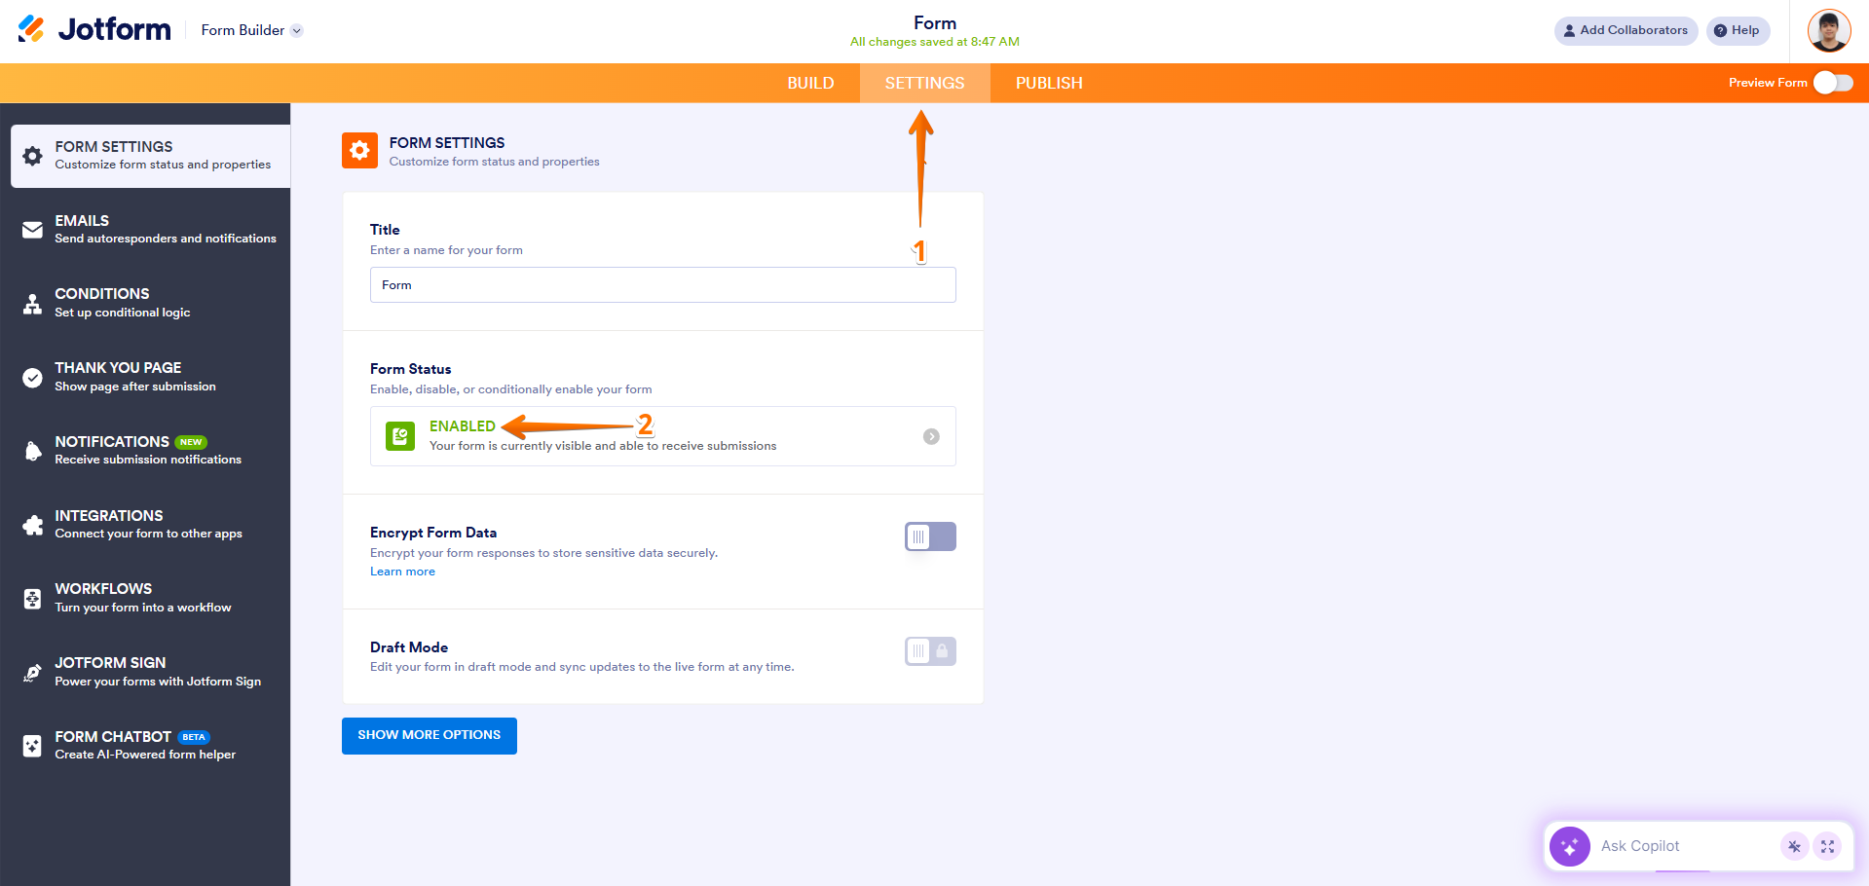The height and width of the screenshot is (886, 1869).
Task: Open the ENABLED form status dropdown
Action: click(x=662, y=436)
